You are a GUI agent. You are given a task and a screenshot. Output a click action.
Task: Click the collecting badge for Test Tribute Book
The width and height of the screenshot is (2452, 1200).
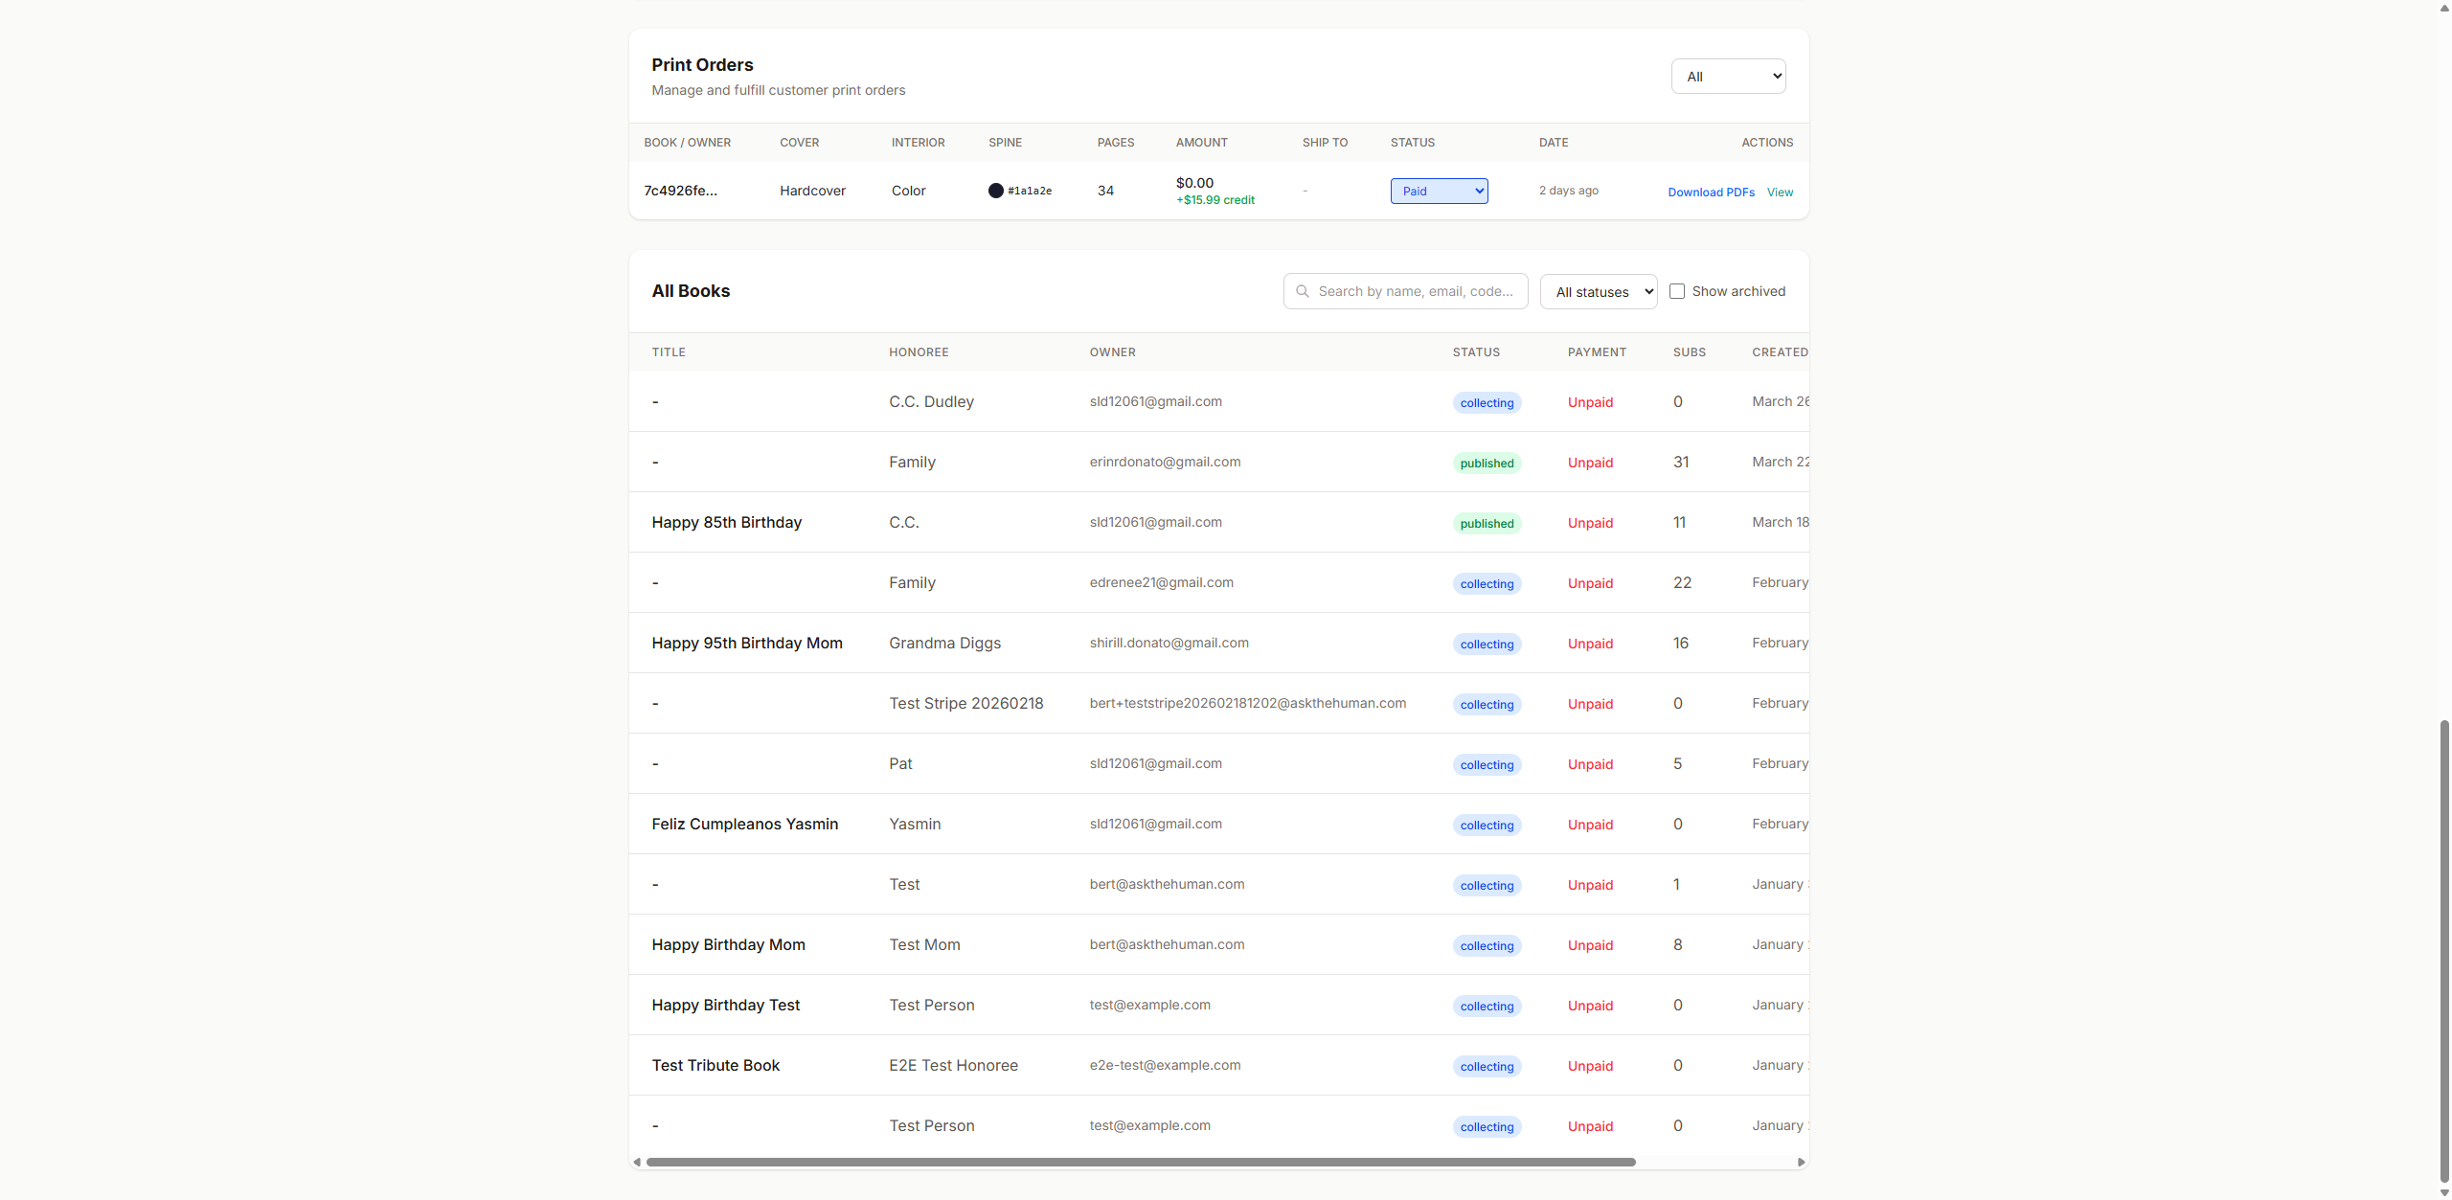coord(1487,1066)
